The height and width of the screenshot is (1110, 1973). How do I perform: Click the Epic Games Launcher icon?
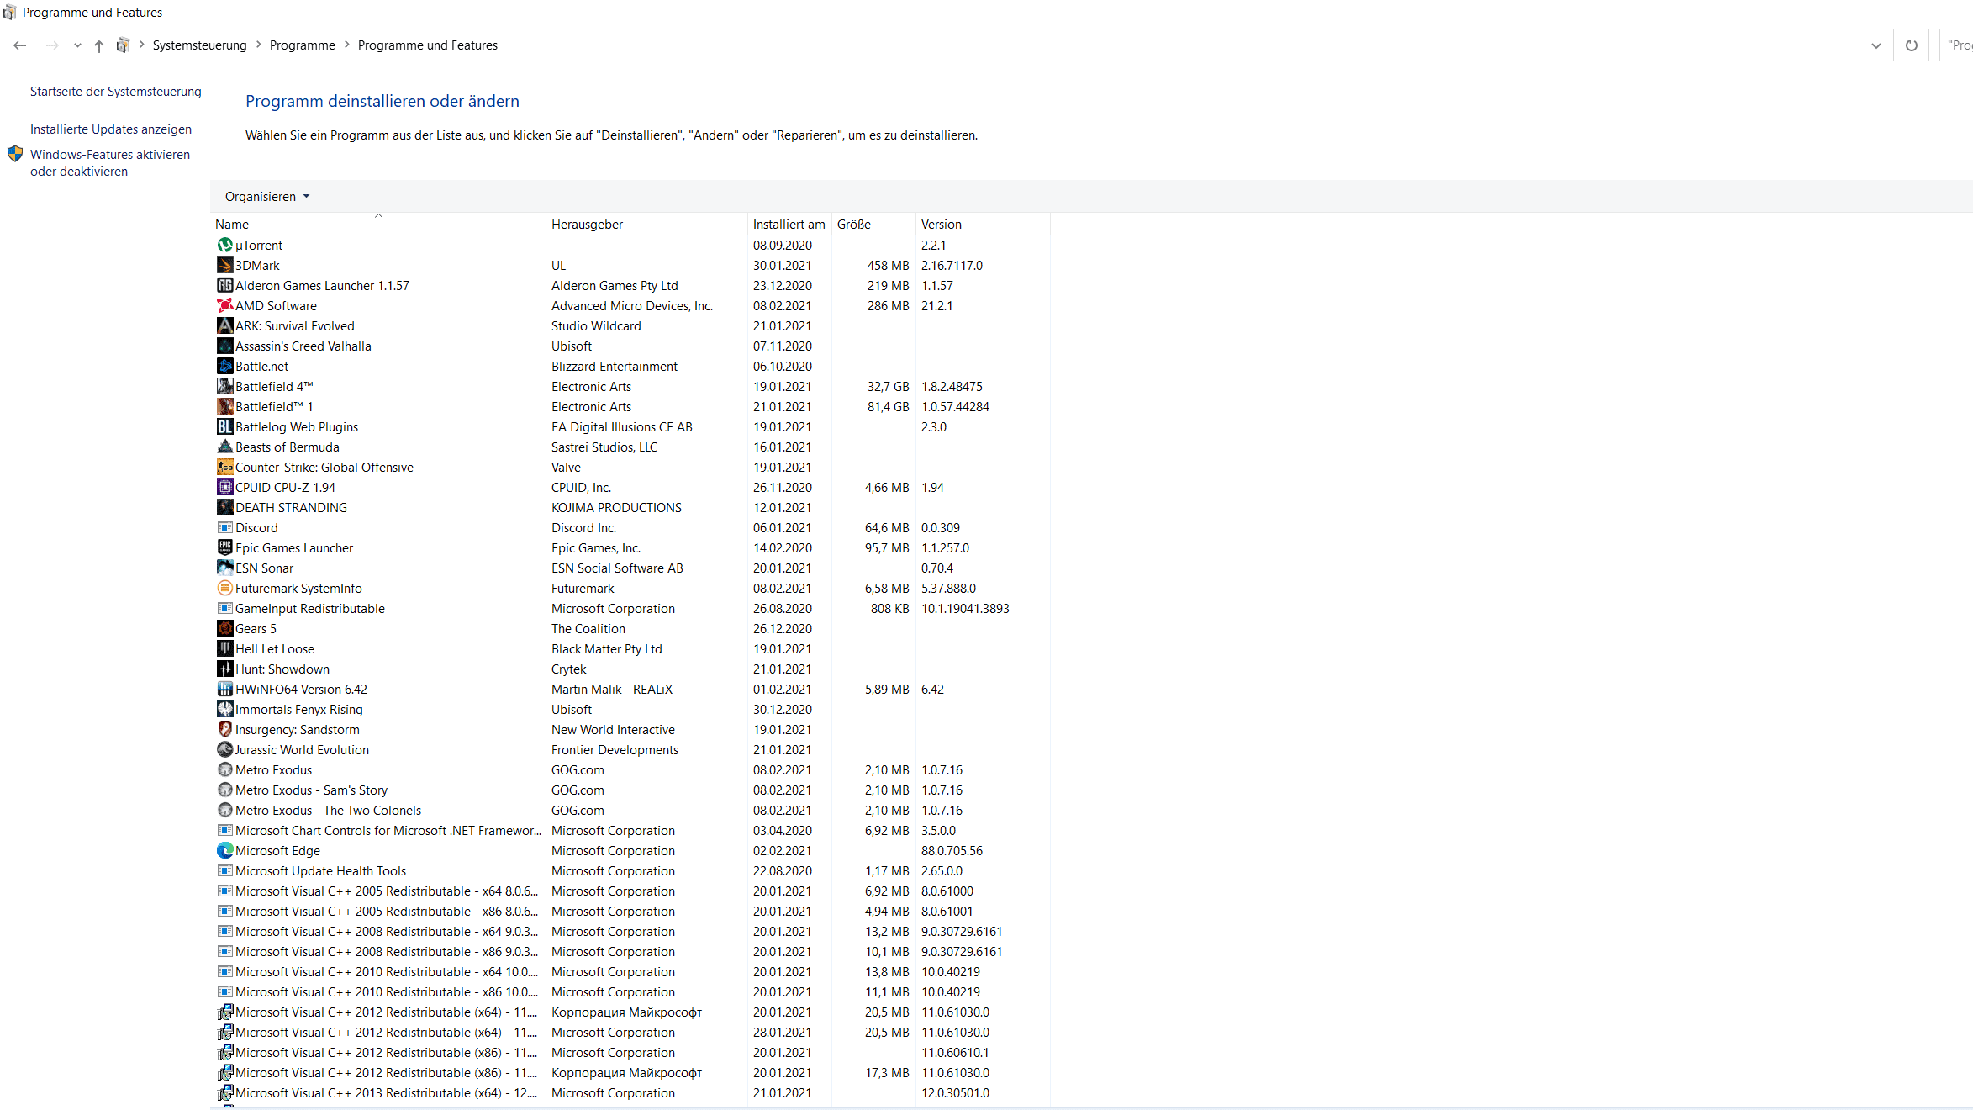pyautogui.click(x=224, y=547)
